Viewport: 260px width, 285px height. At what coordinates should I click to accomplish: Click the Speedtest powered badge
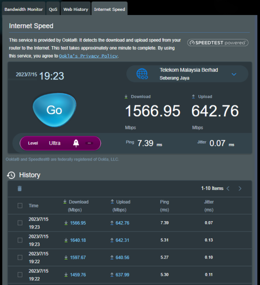[x=218, y=43]
